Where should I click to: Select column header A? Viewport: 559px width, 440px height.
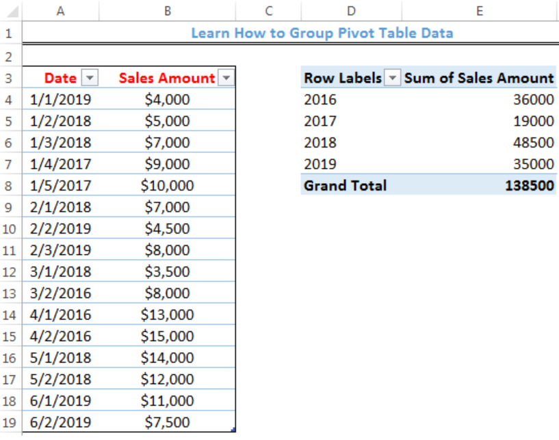point(60,10)
